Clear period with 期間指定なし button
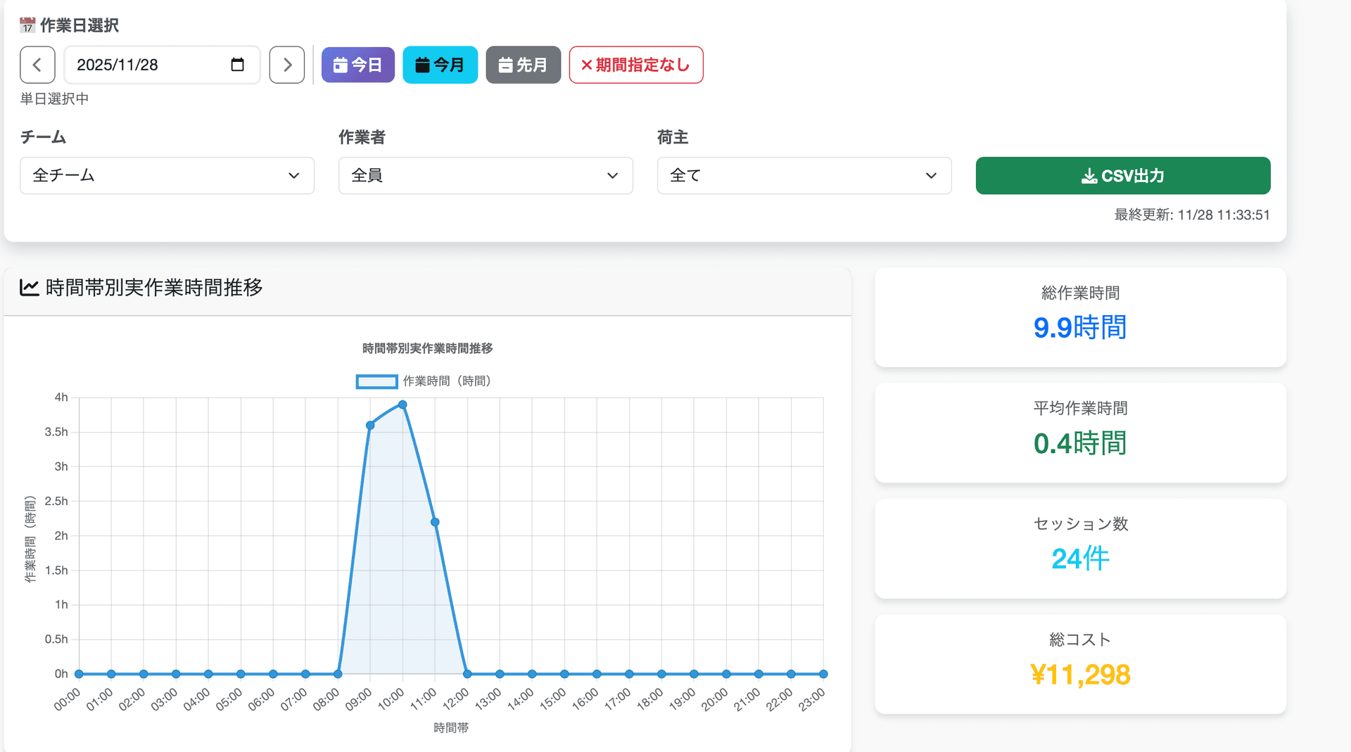Image resolution: width=1351 pixels, height=752 pixels. [636, 65]
